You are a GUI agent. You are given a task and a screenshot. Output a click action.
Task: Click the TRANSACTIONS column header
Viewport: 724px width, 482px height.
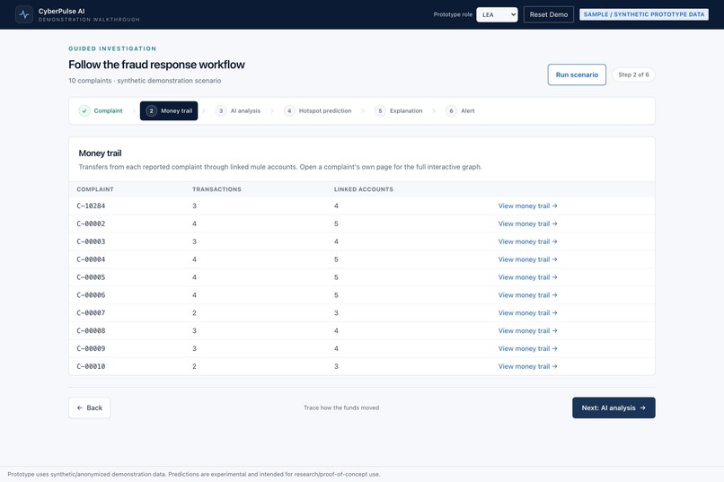[216, 189]
